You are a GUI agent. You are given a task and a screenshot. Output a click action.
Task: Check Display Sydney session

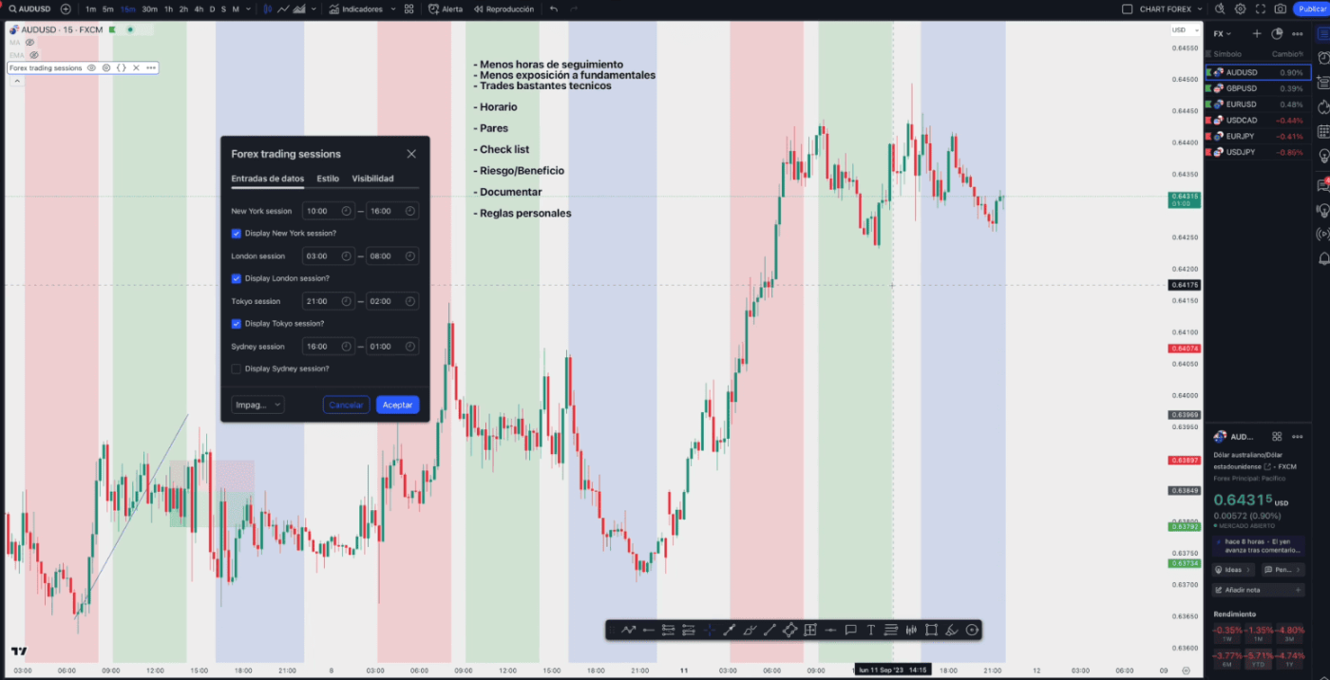click(x=237, y=368)
